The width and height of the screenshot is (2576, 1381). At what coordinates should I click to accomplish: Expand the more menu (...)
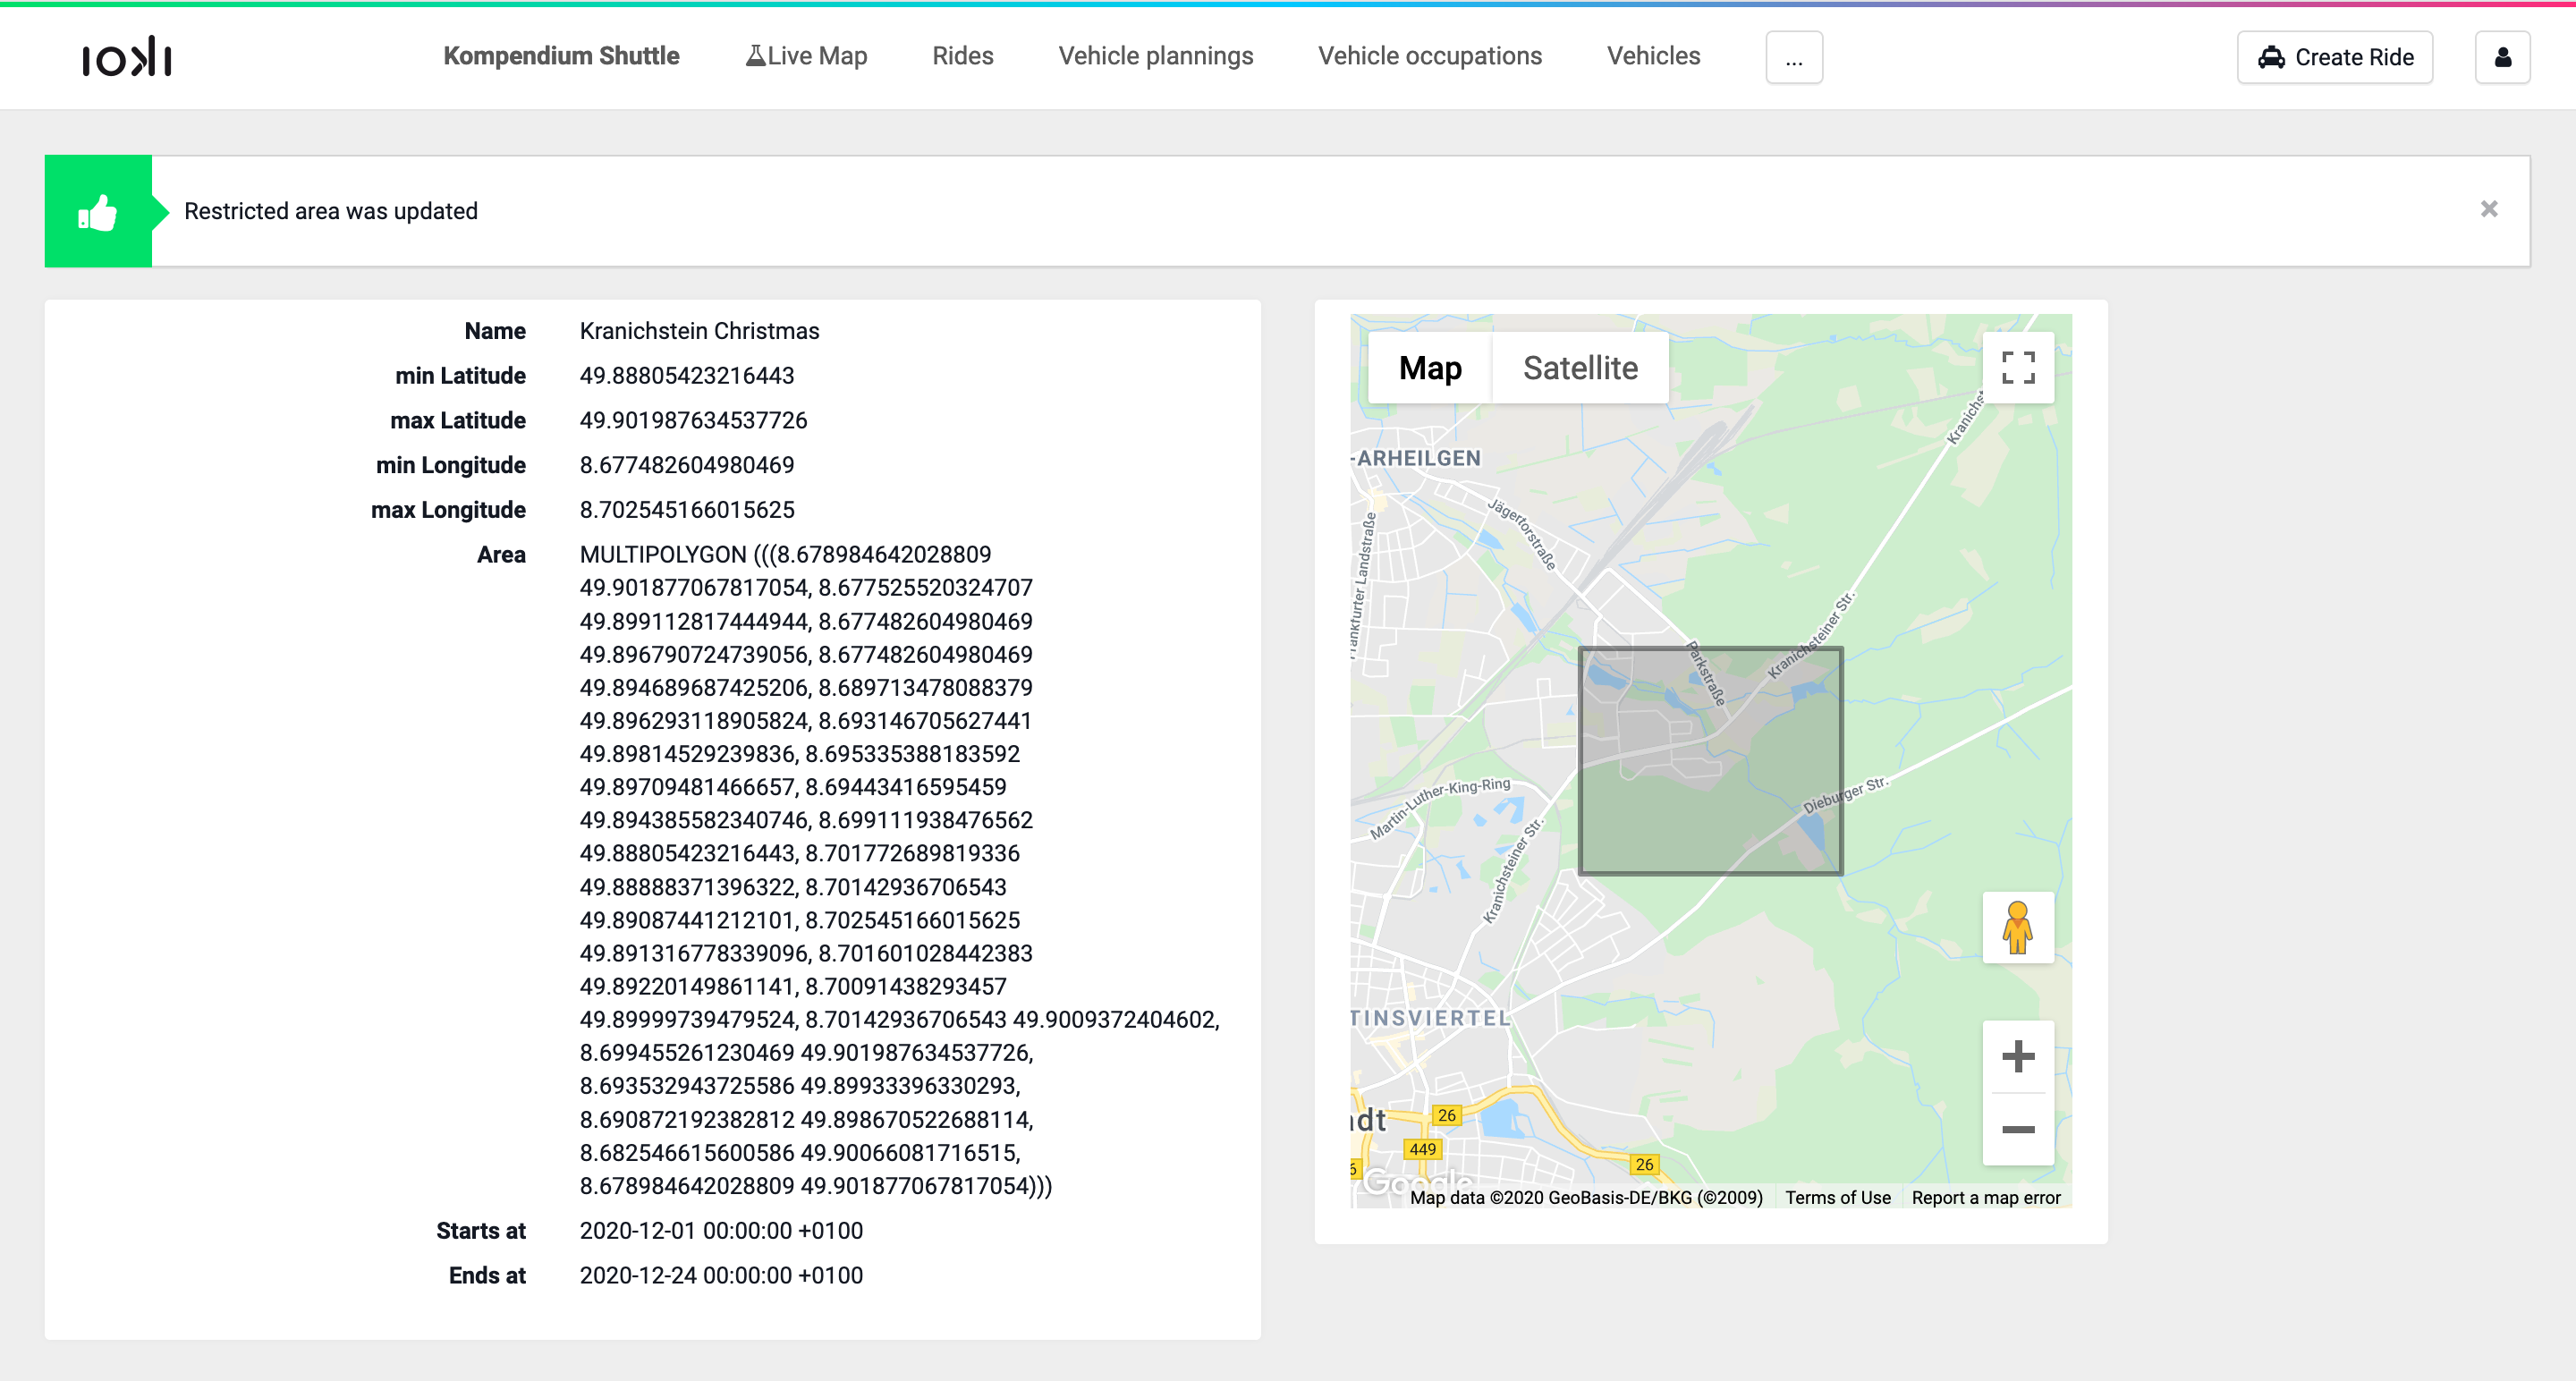click(x=1794, y=57)
